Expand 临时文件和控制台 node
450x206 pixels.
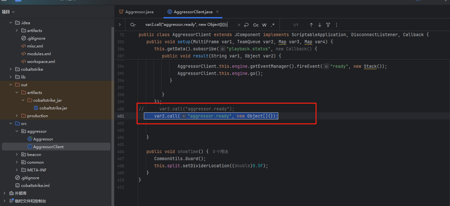point(4,201)
